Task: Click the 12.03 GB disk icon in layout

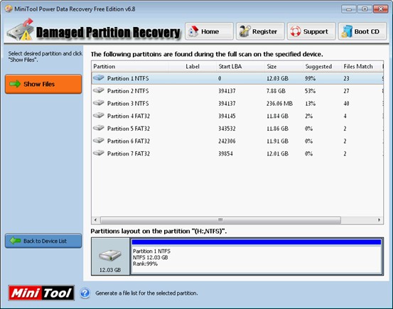Action: [x=110, y=255]
